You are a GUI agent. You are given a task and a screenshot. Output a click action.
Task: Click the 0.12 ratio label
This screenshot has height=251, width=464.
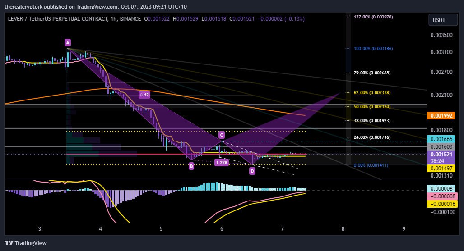tap(144, 95)
